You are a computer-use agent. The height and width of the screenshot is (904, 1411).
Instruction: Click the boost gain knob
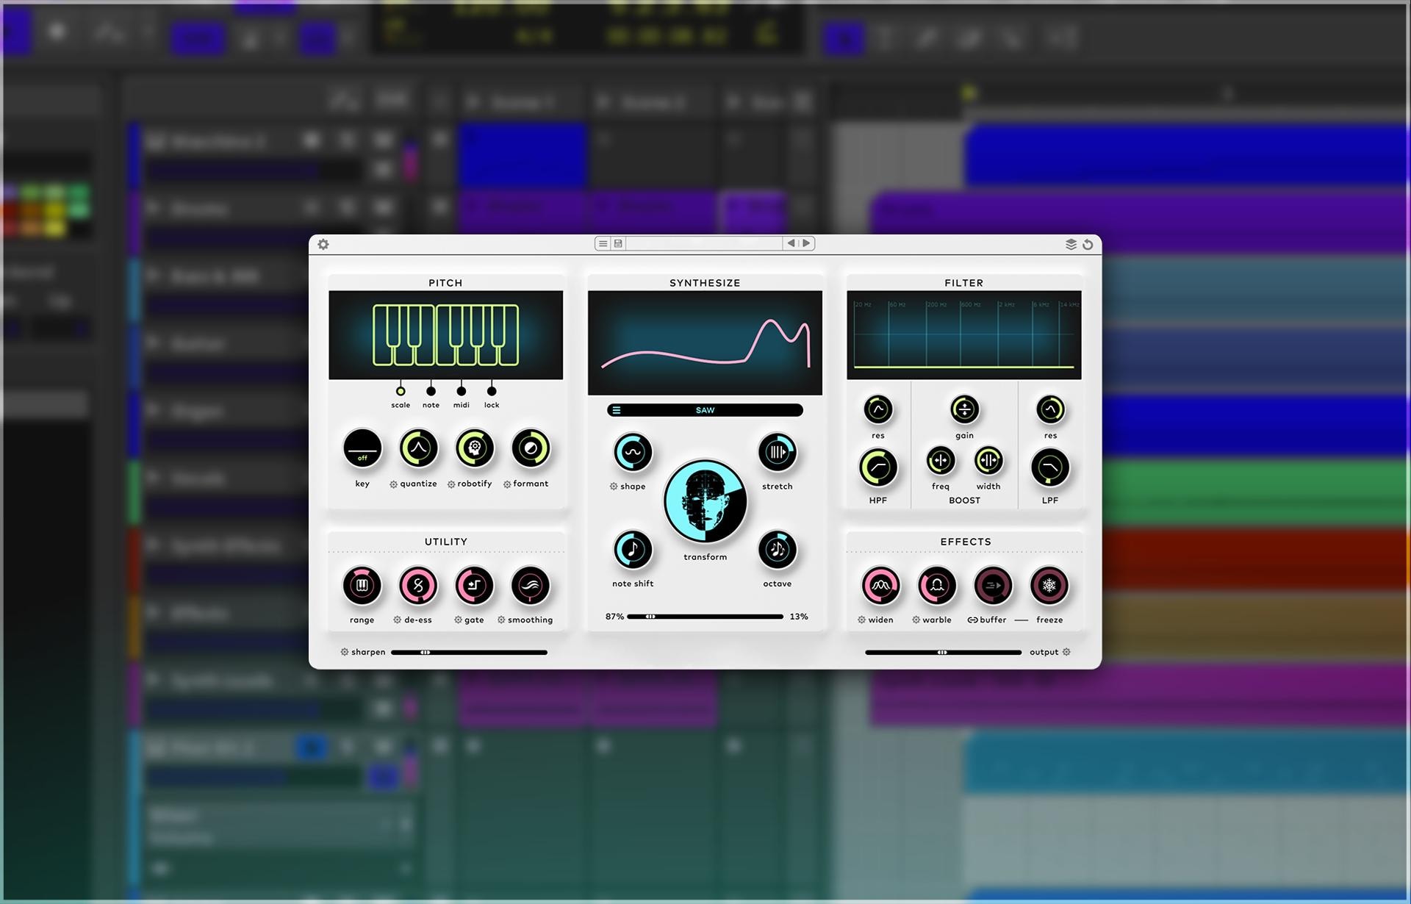coord(964,409)
